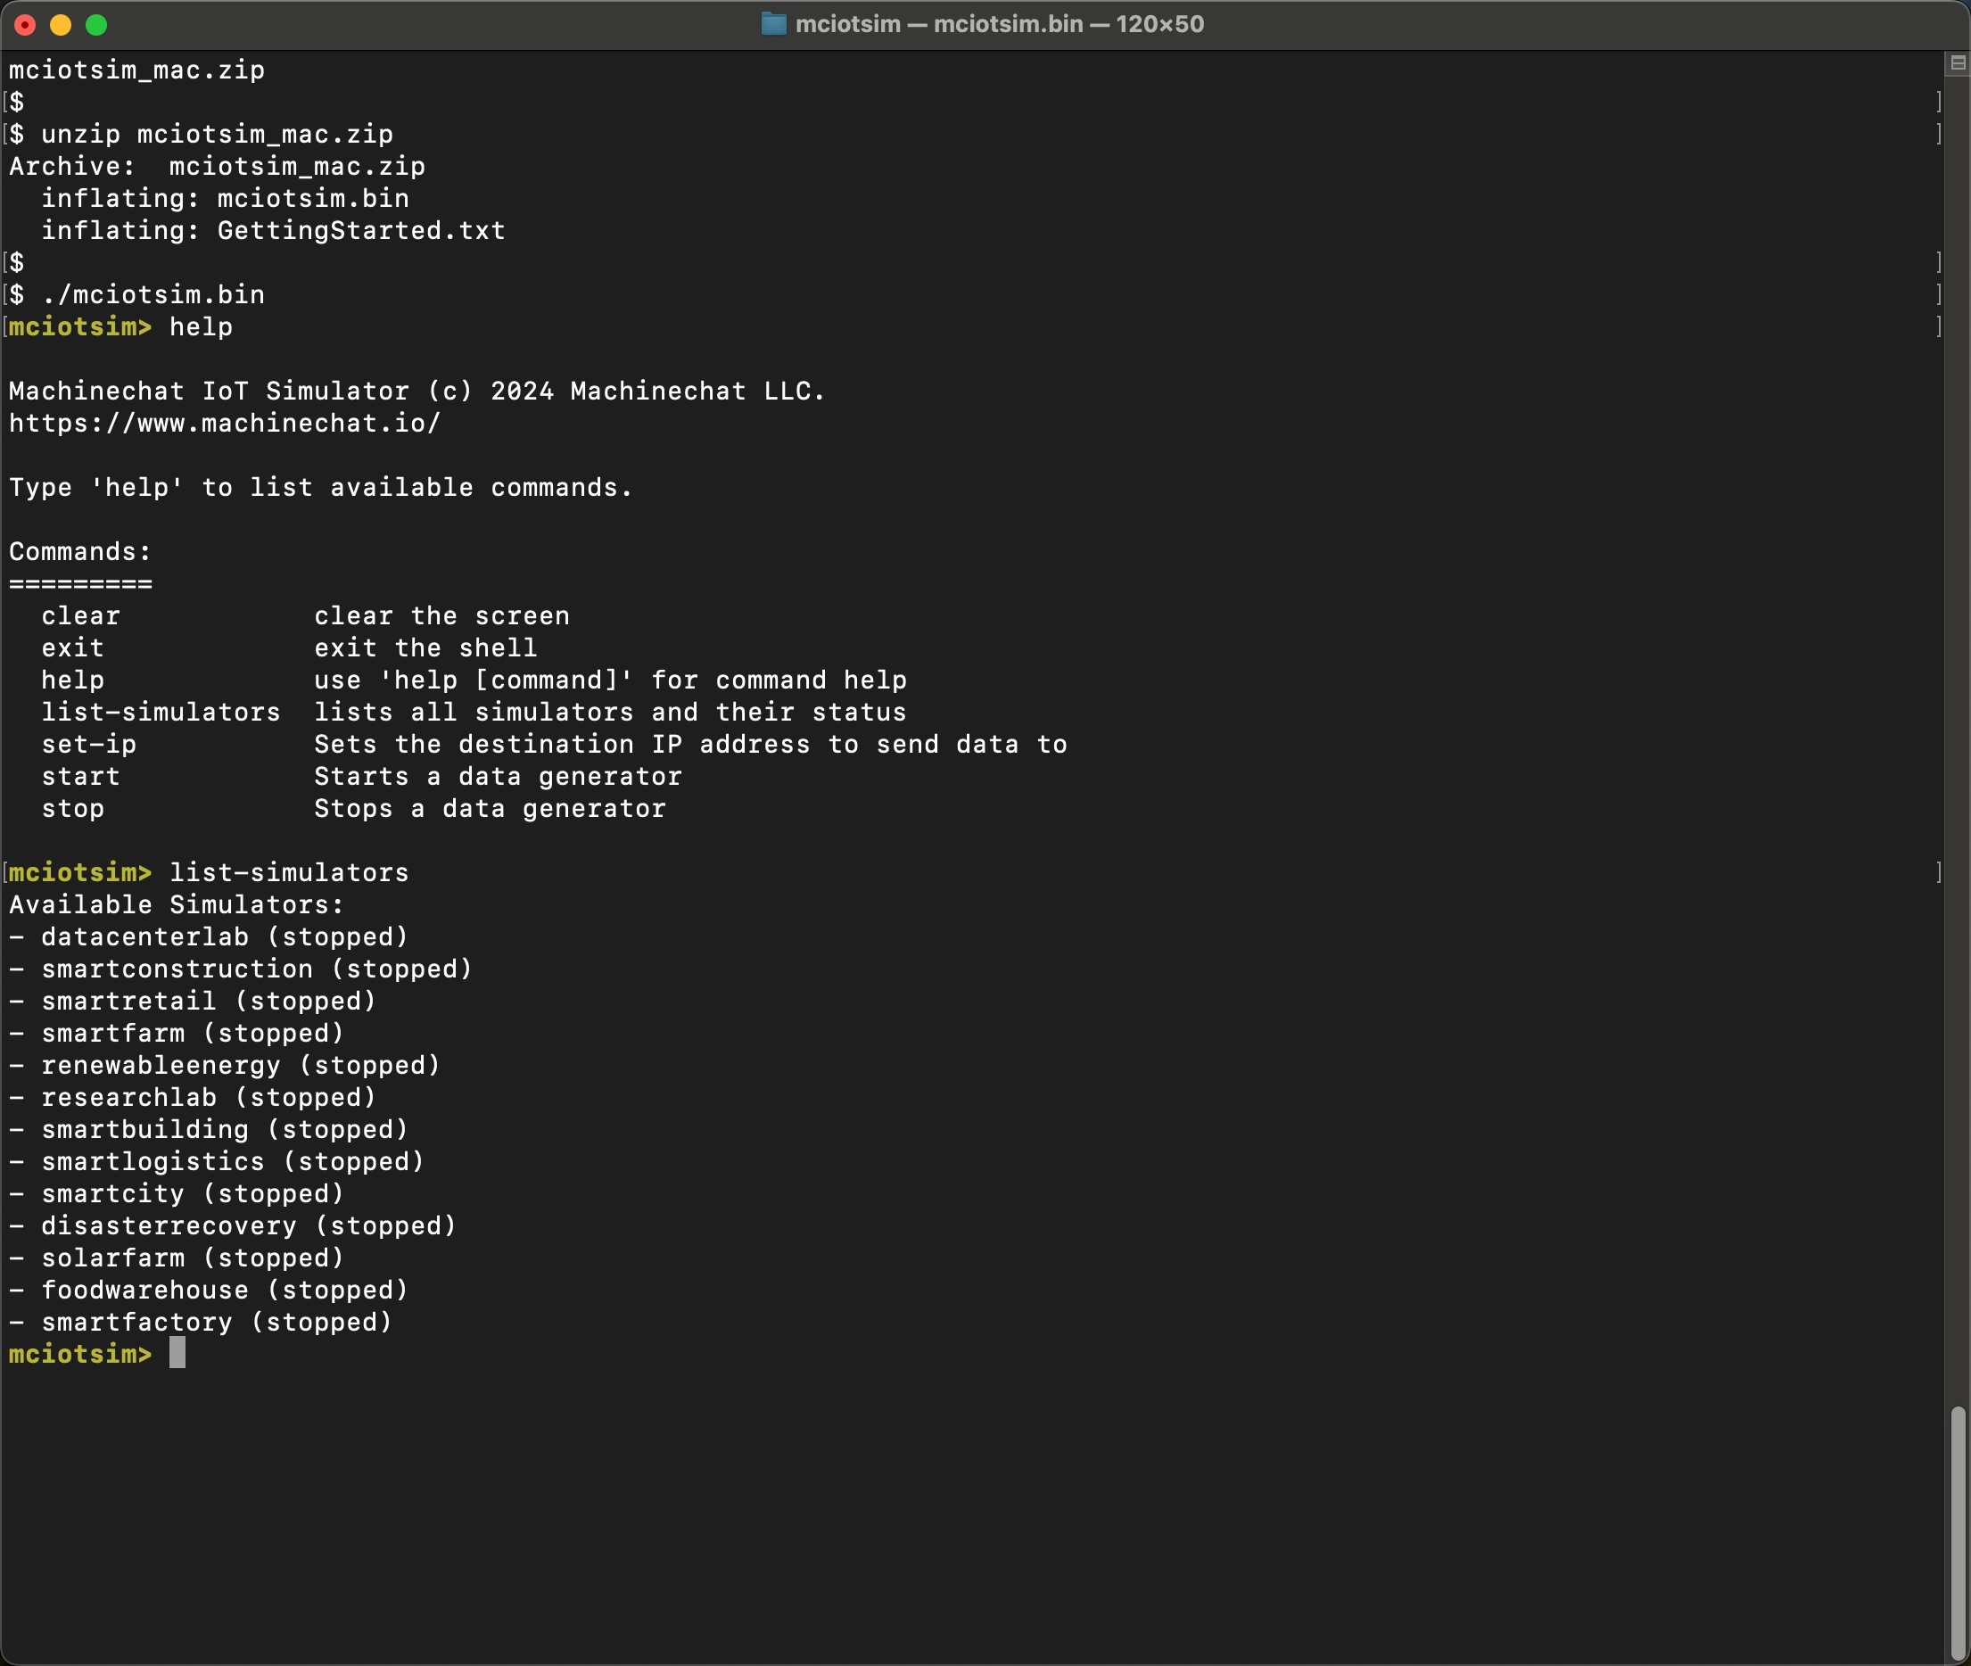The height and width of the screenshot is (1666, 1971).
Task: Click the 'unzip mciotsim_mac.zip' command line
Action: (202, 134)
